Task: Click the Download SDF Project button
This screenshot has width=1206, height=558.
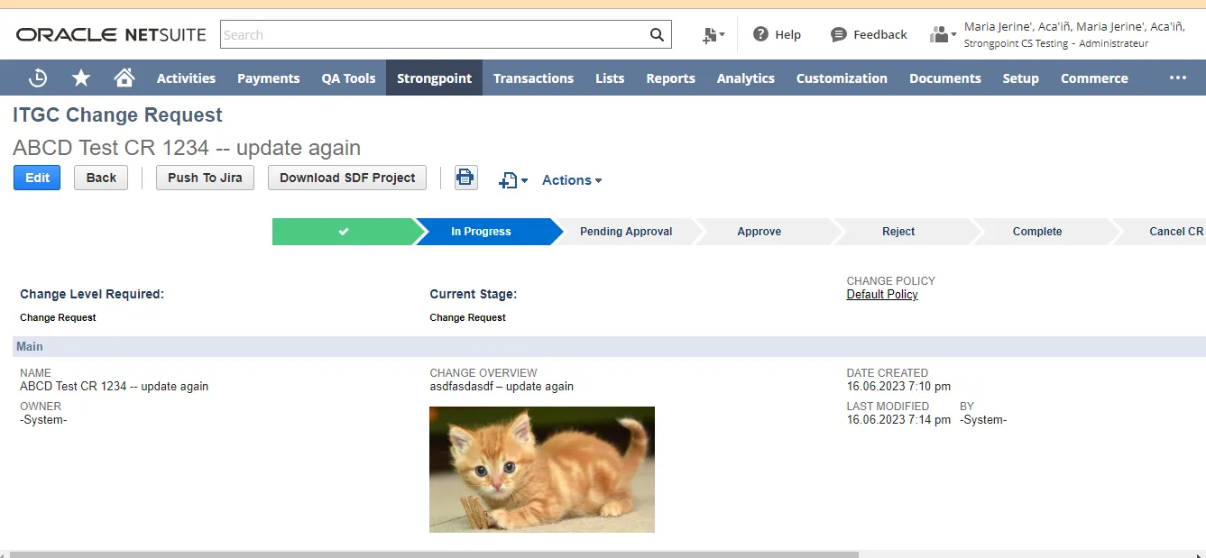Action: [347, 178]
